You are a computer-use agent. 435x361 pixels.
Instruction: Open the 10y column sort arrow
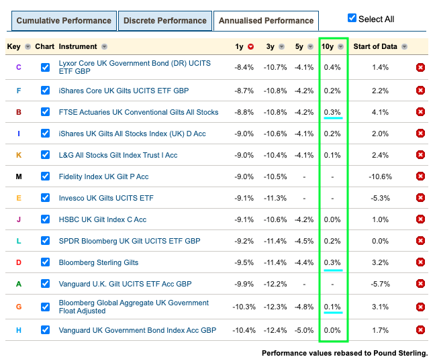pos(341,47)
